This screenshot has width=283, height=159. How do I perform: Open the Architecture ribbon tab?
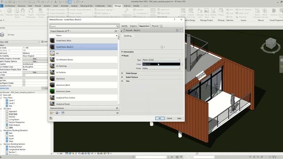[10, 6]
